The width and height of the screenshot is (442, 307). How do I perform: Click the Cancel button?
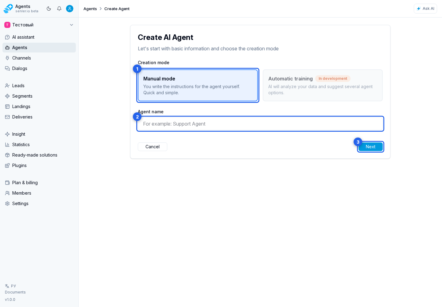pos(153,147)
